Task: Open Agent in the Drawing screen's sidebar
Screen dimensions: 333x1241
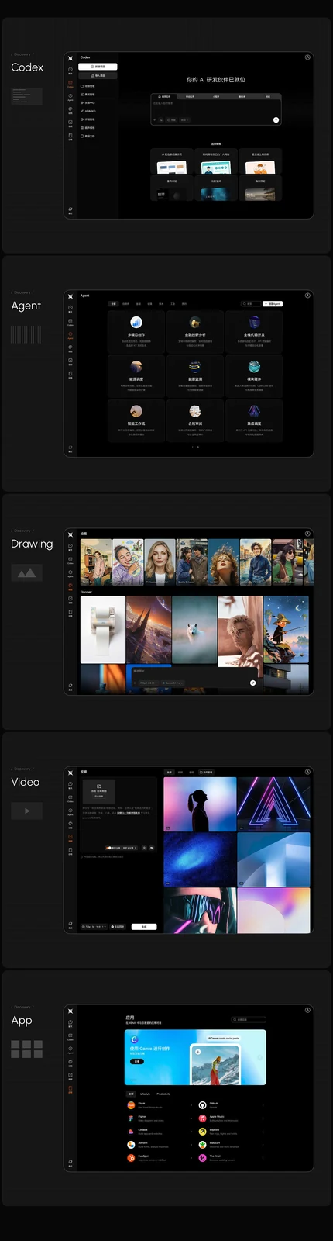Action: (70, 572)
